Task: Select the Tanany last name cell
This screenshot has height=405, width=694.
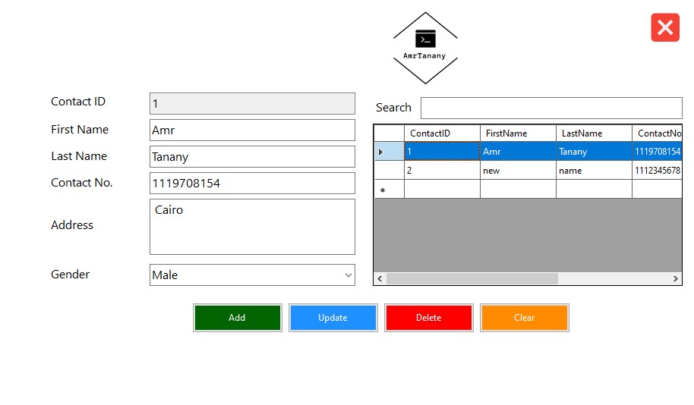Action: [x=594, y=152]
